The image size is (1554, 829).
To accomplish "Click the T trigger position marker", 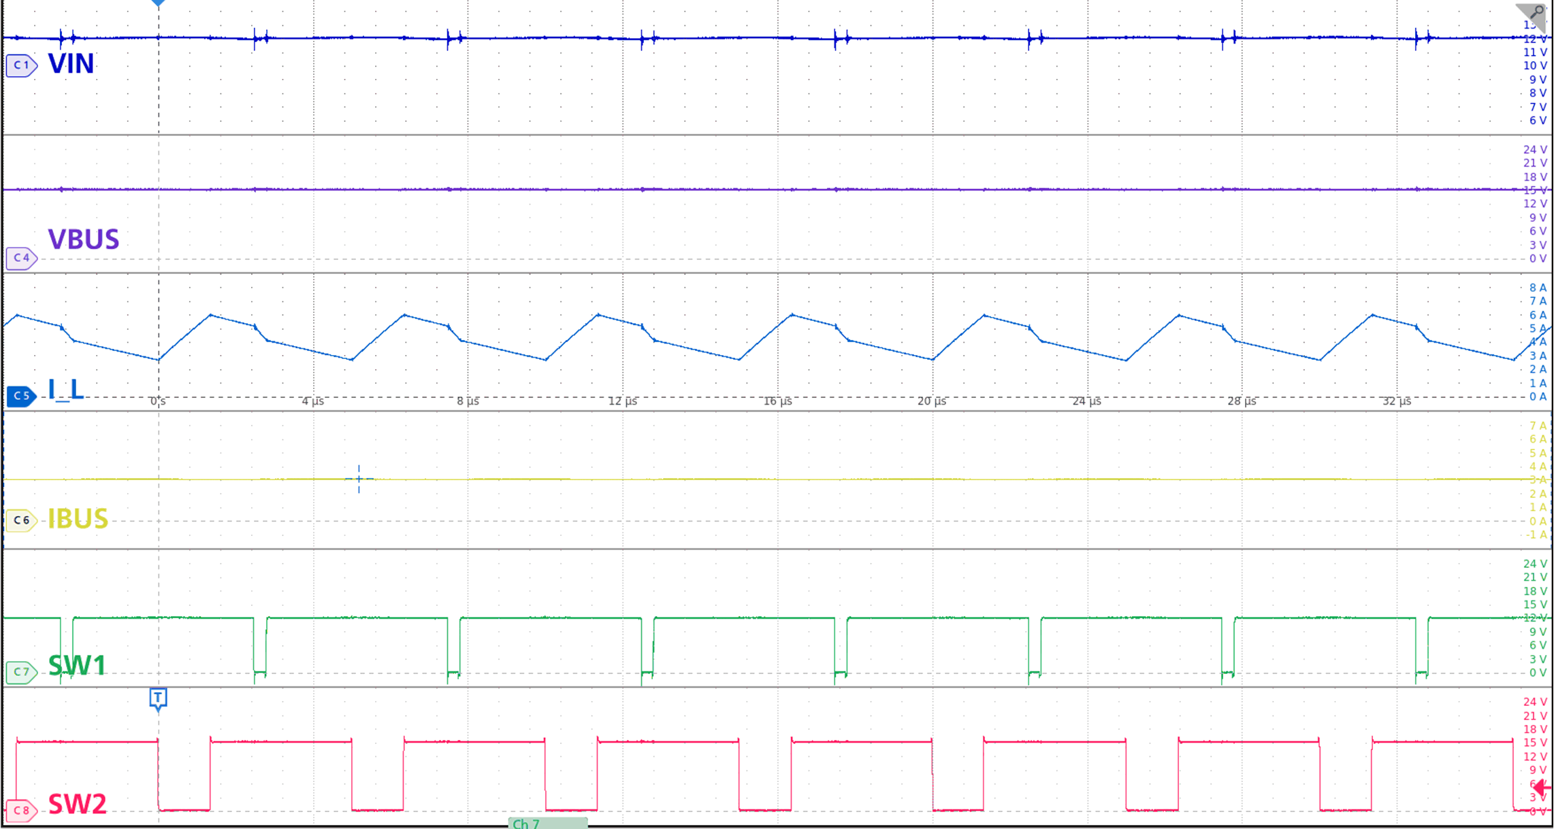I will 158,698.
